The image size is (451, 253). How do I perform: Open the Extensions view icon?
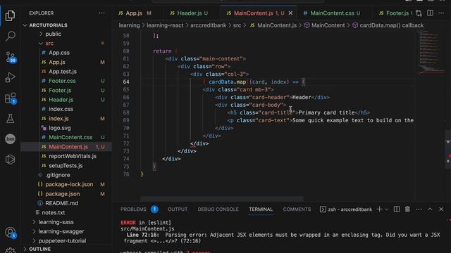pyautogui.click(x=11, y=98)
